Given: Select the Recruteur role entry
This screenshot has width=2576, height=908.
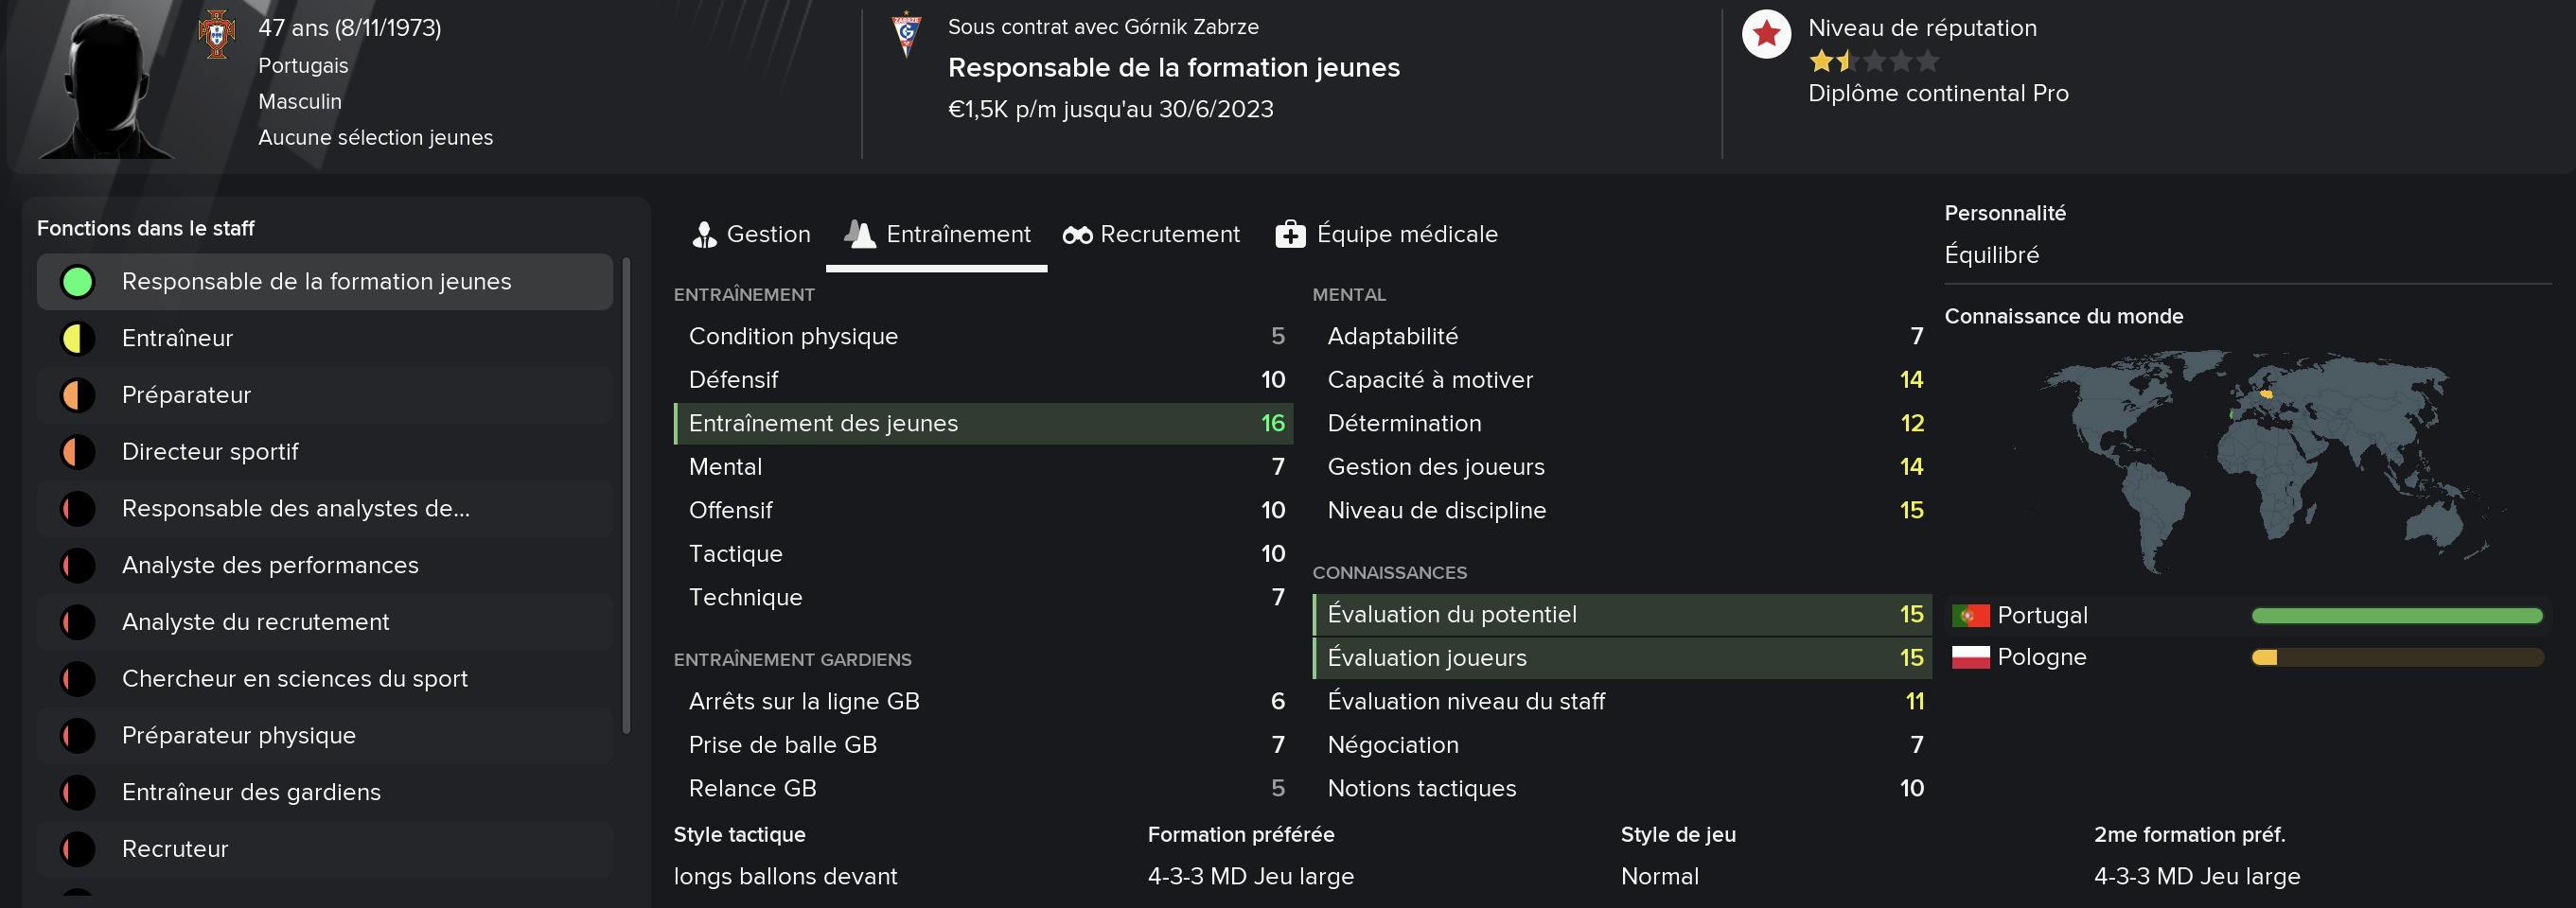Looking at the screenshot, I should coord(325,849).
